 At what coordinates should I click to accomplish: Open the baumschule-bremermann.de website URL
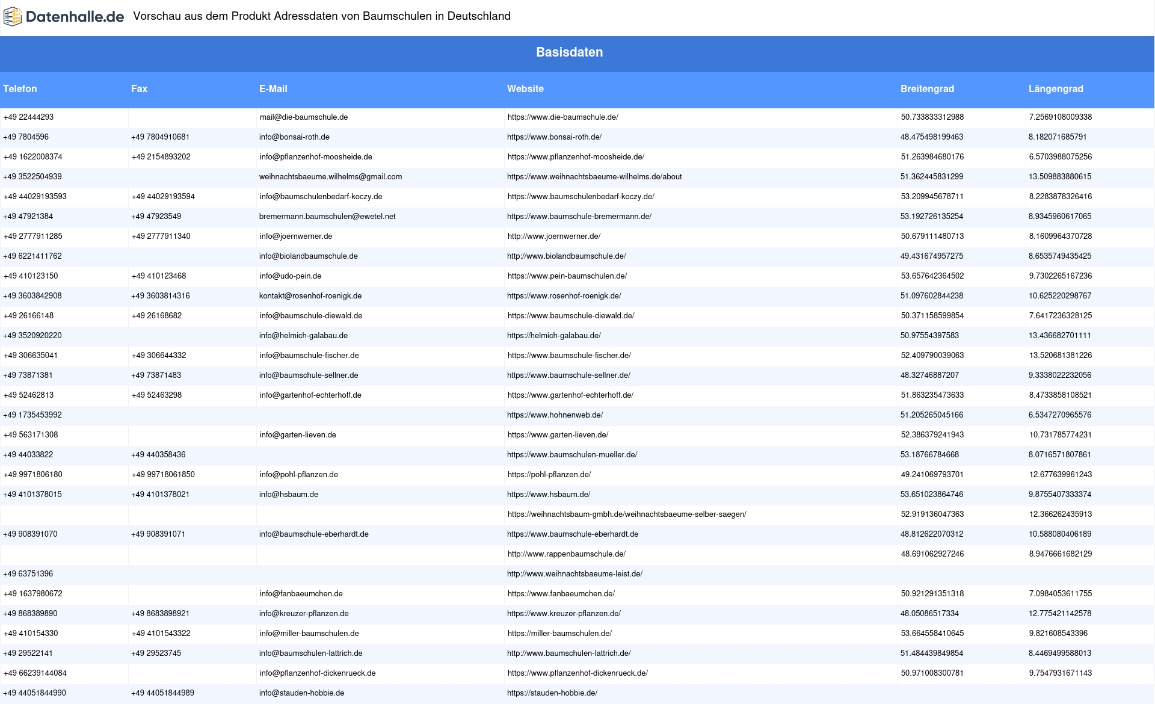(579, 217)
